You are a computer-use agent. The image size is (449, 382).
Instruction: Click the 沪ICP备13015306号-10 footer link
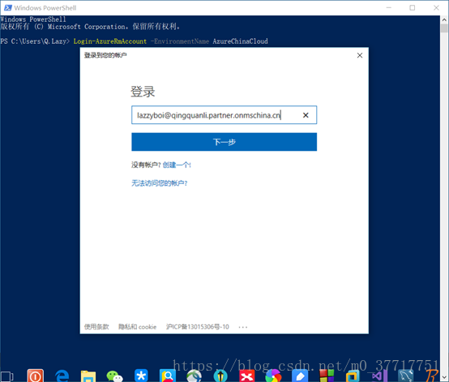click(x=198, y=327)
